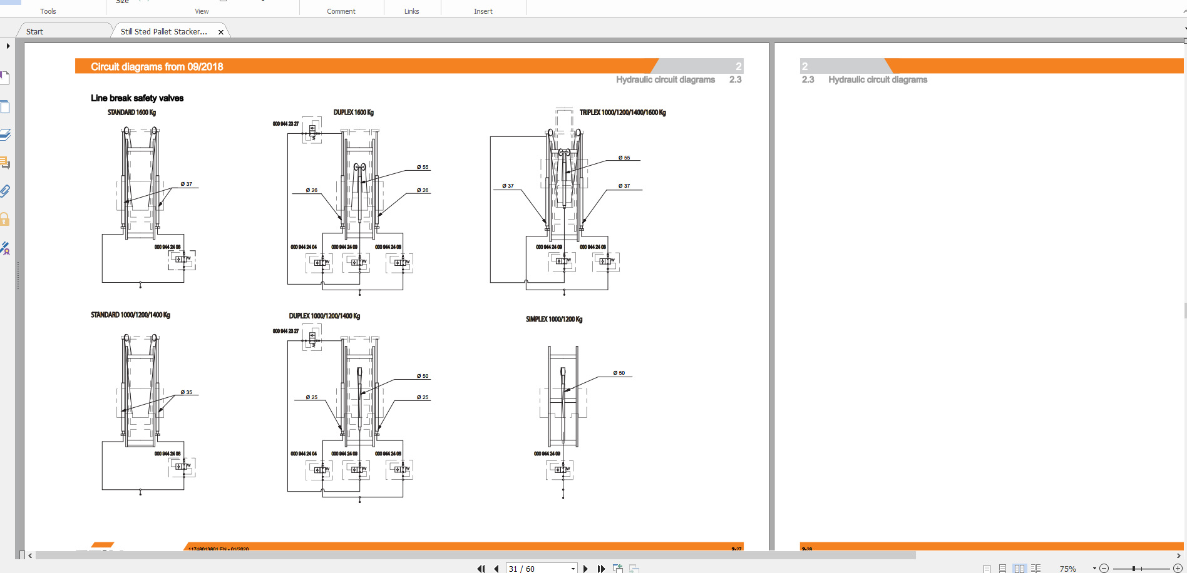Go to the next page
Image resolution: width=1187 pixels, height=573 pixels.
(x=585, y=569)
